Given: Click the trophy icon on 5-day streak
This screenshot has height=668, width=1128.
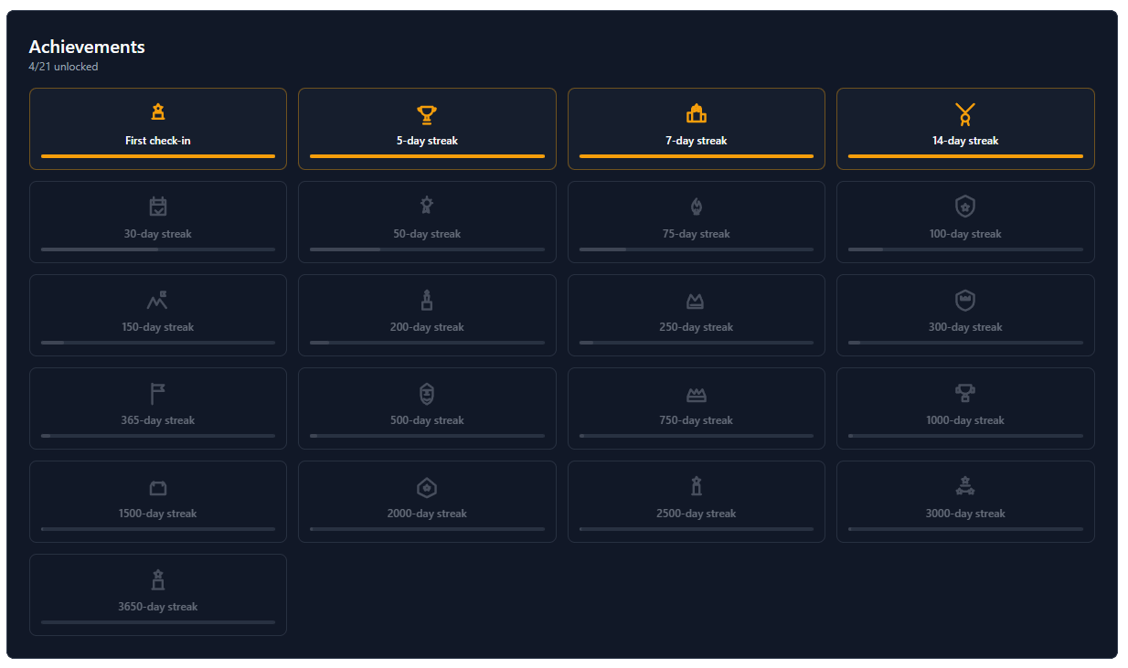Looking at the screenshot, I should [x=426, y=112].
